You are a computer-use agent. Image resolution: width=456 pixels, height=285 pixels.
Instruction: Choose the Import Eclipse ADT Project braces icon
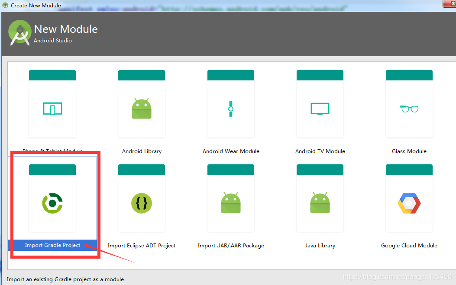click(x=142, y=203)
